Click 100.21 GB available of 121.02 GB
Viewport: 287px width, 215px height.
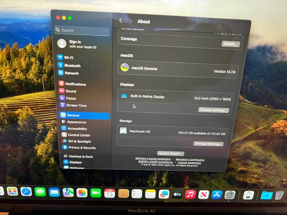[202, 133]
